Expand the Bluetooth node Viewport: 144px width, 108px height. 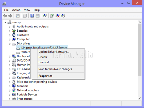click(10, 35)
